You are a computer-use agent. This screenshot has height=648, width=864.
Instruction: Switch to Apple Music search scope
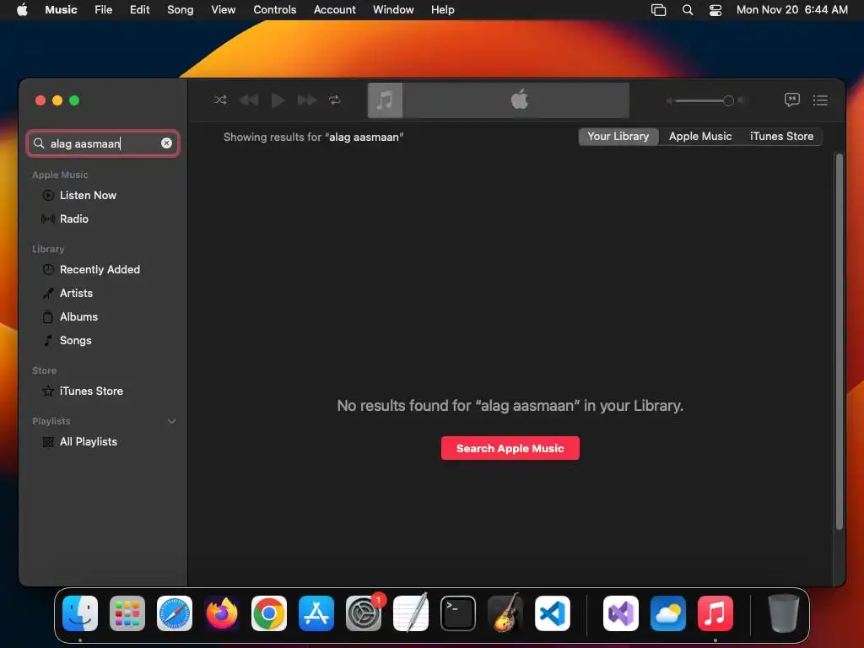(x=699, y=136)
